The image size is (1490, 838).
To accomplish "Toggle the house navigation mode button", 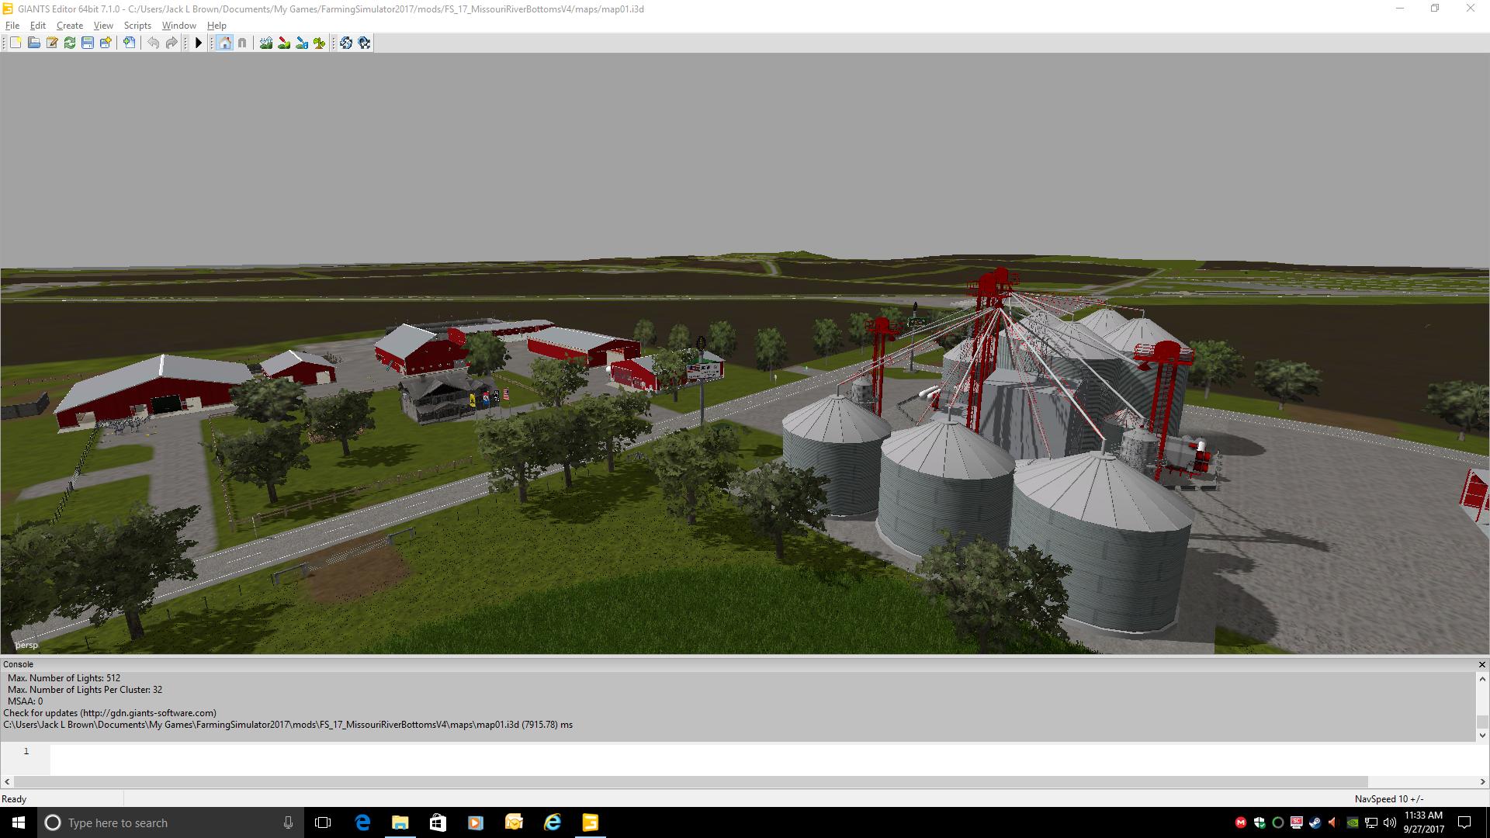I will [x=224, y=43].
